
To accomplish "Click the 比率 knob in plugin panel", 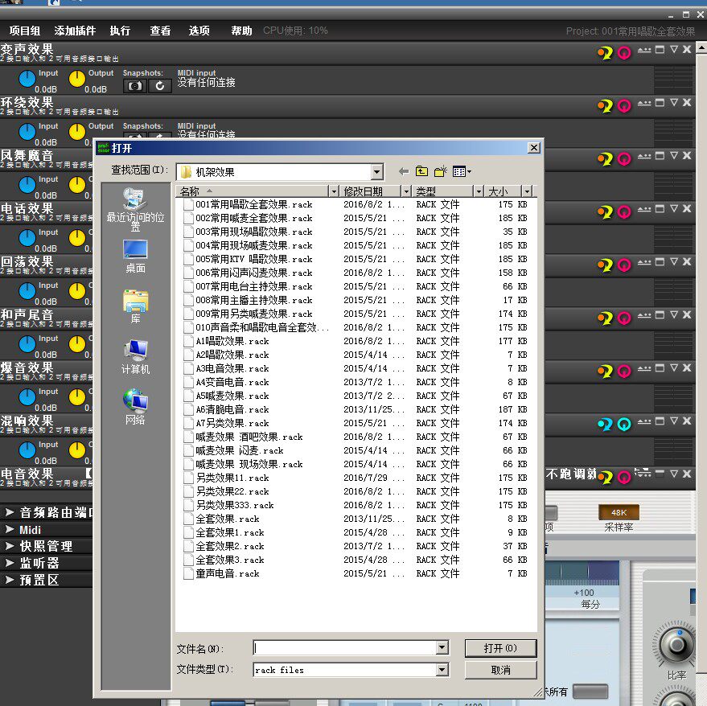I will 676,644.
